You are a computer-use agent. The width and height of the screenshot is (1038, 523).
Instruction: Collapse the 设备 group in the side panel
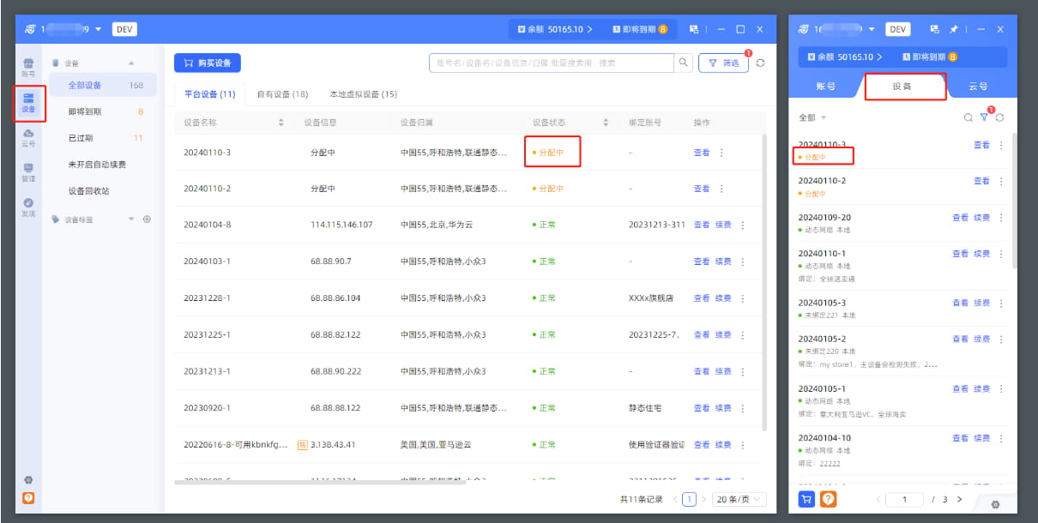point(131,63)
